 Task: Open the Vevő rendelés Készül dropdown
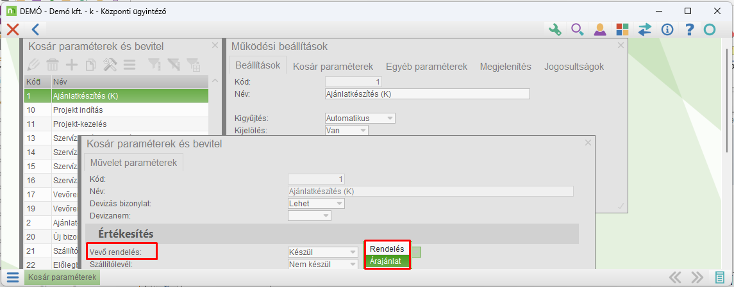coord(324,252)
